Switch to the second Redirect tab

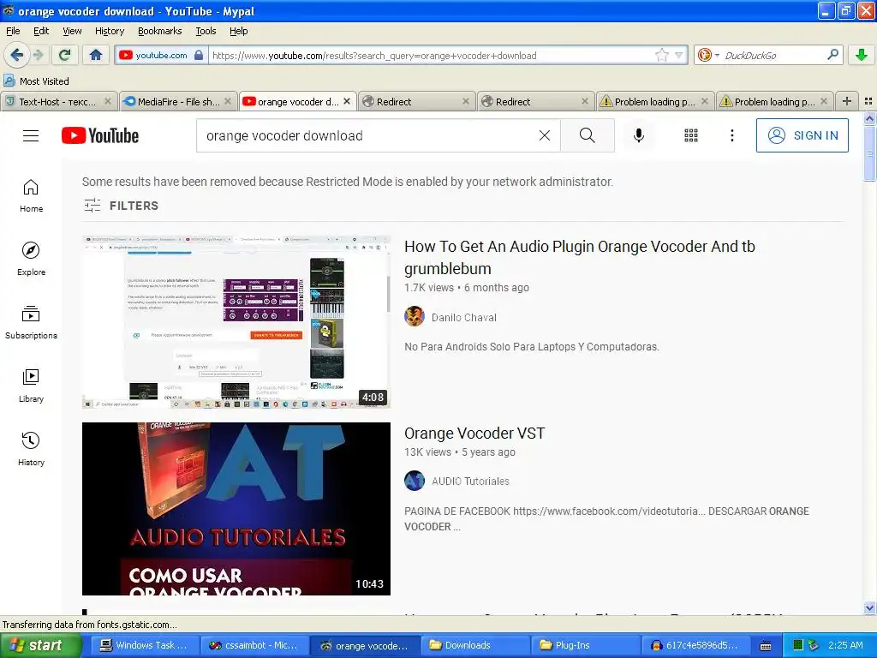(531, 101)
